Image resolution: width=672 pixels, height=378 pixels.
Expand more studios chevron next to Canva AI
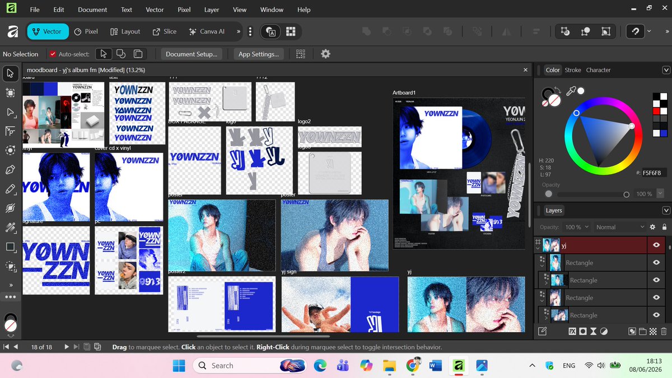click(x=239, y=31)
